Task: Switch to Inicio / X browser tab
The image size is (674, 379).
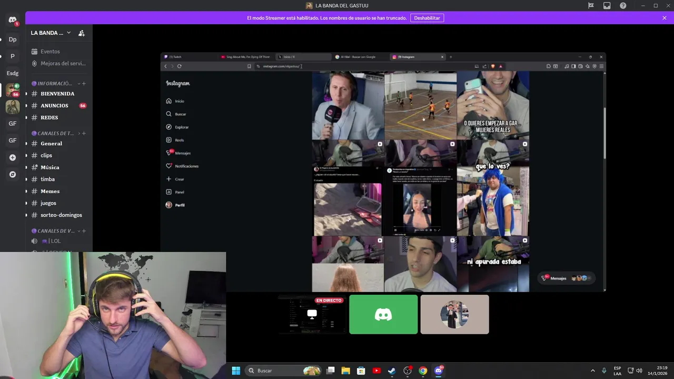Action: pyautogui.click(x=303, y=57)
